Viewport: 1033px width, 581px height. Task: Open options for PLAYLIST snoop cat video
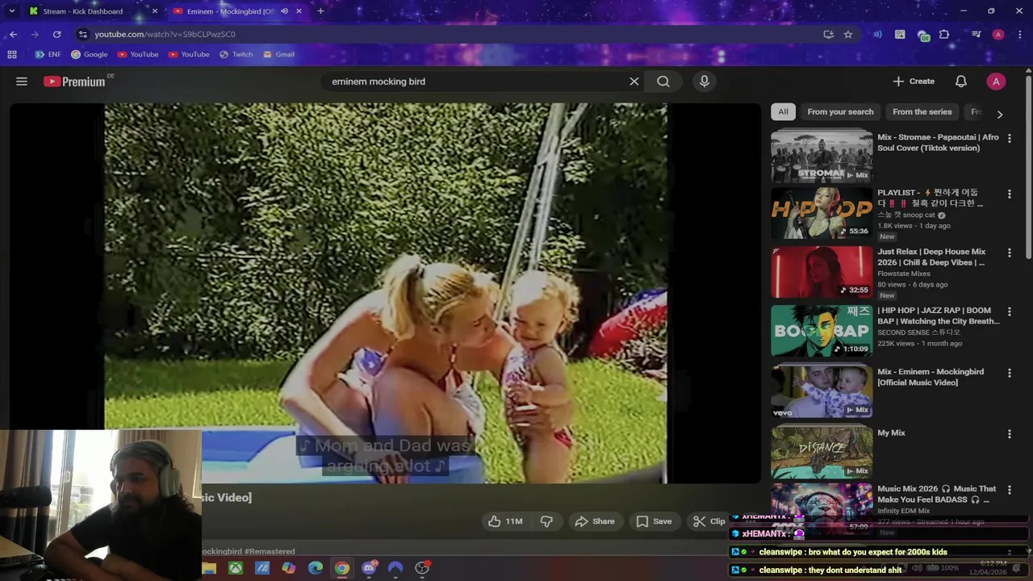coord(1009,194)
